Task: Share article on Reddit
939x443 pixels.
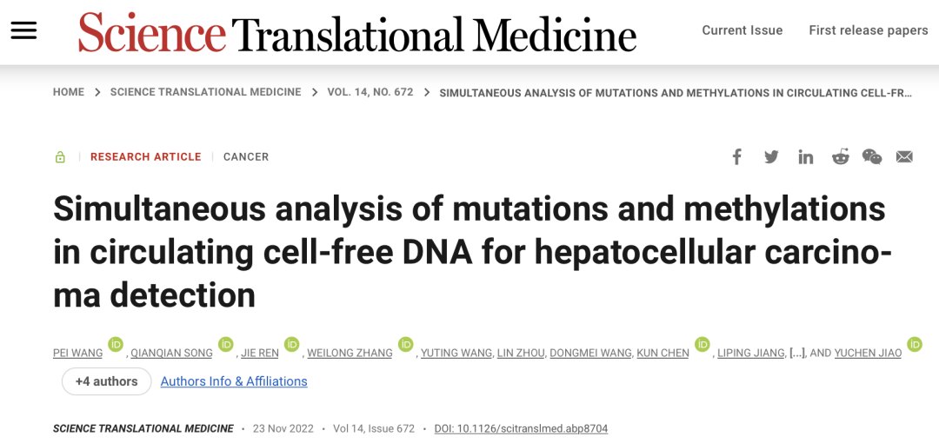Action: pyautogui.click(x=840, y=156)
